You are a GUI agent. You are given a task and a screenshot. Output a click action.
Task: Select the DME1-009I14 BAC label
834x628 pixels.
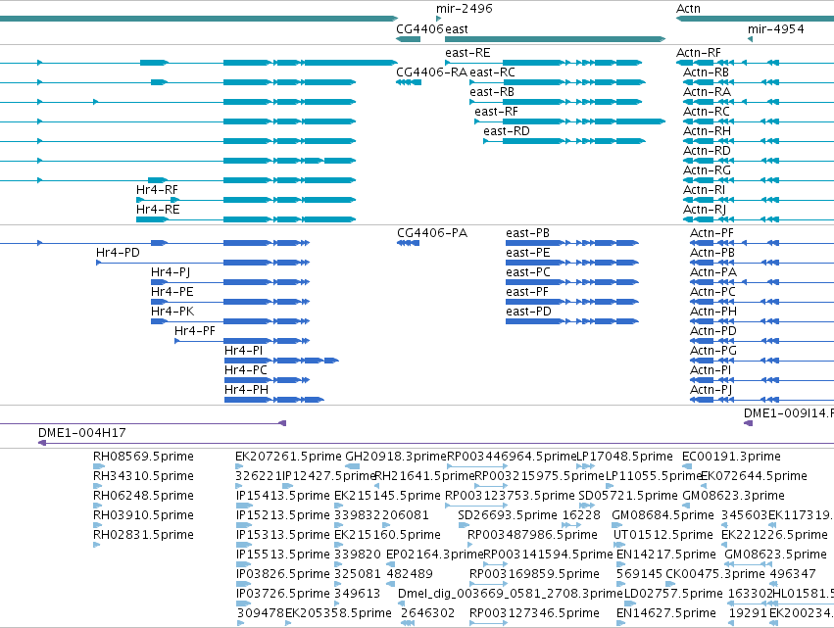[788, 413]
